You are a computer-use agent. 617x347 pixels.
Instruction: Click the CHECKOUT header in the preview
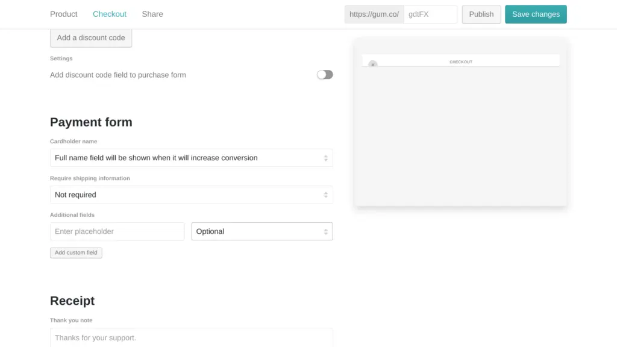tap(461, 61)
